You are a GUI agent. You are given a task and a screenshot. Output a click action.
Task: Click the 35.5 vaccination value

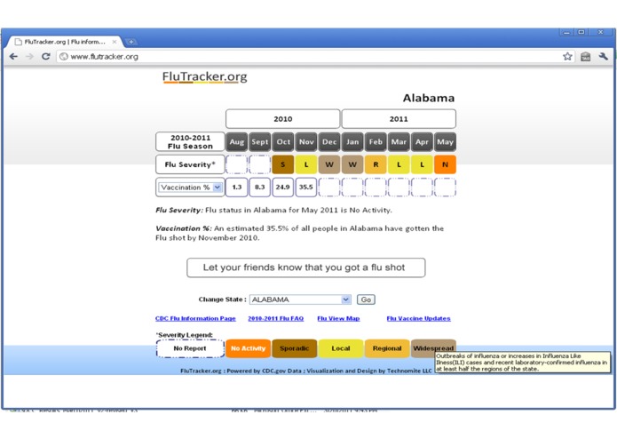click(x=306, y=188)
